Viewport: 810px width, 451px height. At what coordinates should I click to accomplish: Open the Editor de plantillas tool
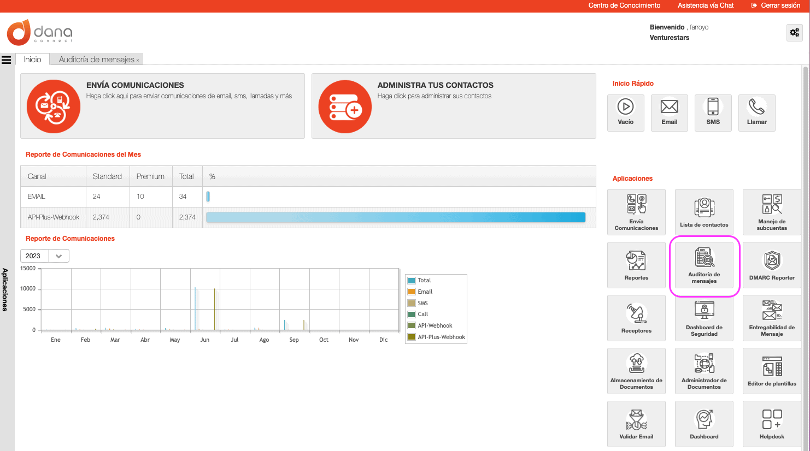tap(772, 371)
